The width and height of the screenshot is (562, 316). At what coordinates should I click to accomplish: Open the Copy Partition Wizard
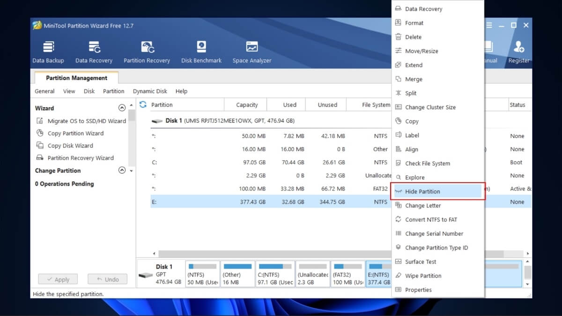76,133
